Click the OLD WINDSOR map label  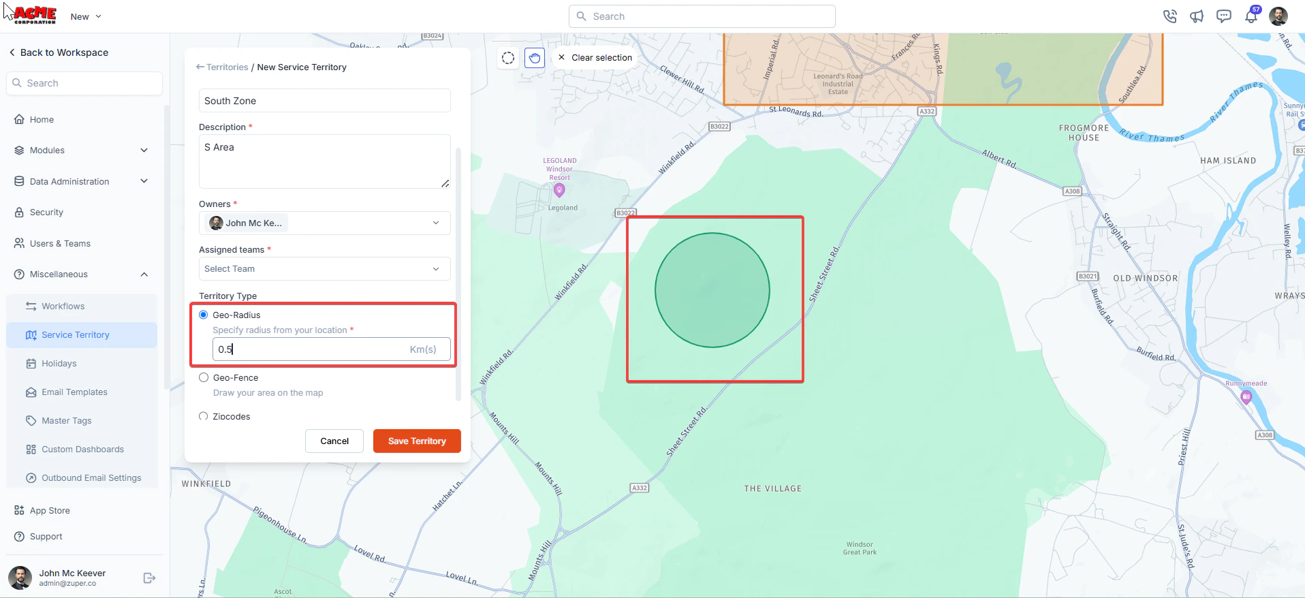[1145, 279]
